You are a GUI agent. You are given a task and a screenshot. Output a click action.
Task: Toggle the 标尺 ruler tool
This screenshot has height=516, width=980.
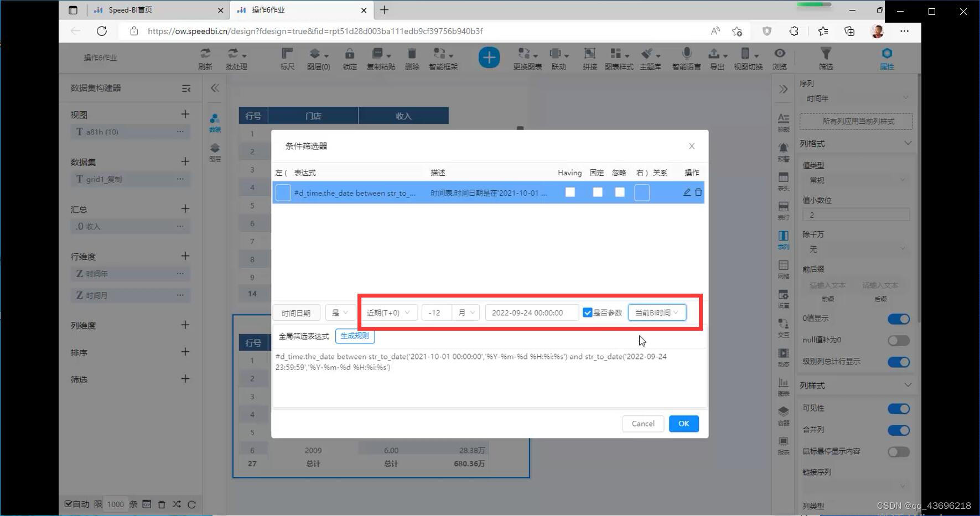pyautogui.click(x=287, y=58)
